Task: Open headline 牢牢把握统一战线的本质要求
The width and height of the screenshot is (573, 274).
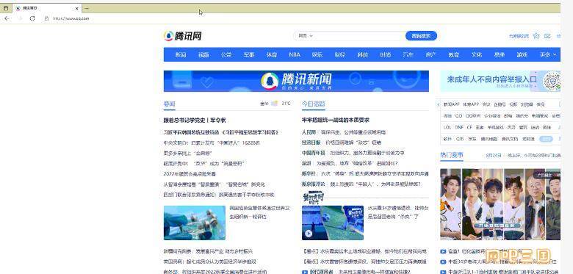Action: (x=336, y=120)
